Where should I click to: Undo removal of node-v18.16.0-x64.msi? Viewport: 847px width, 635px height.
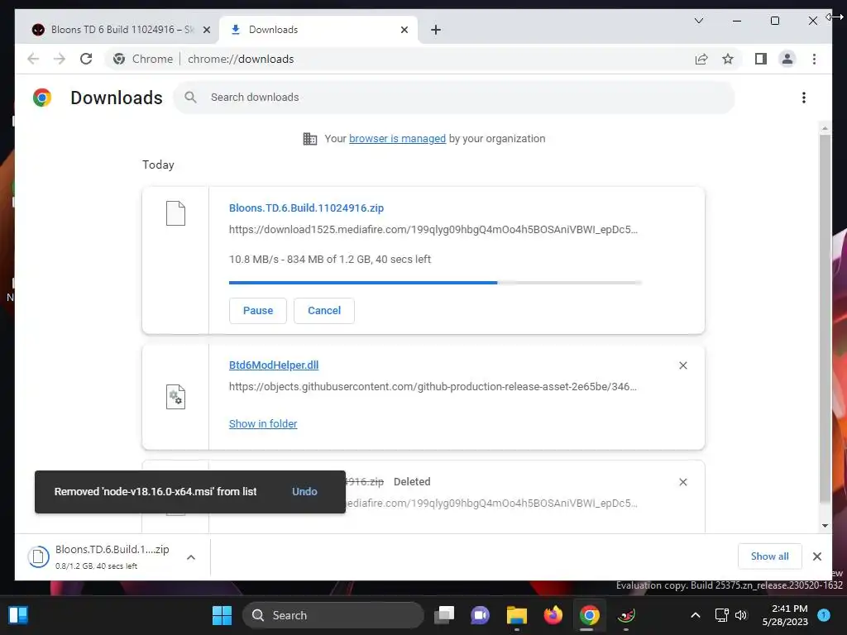pos(304,491)
